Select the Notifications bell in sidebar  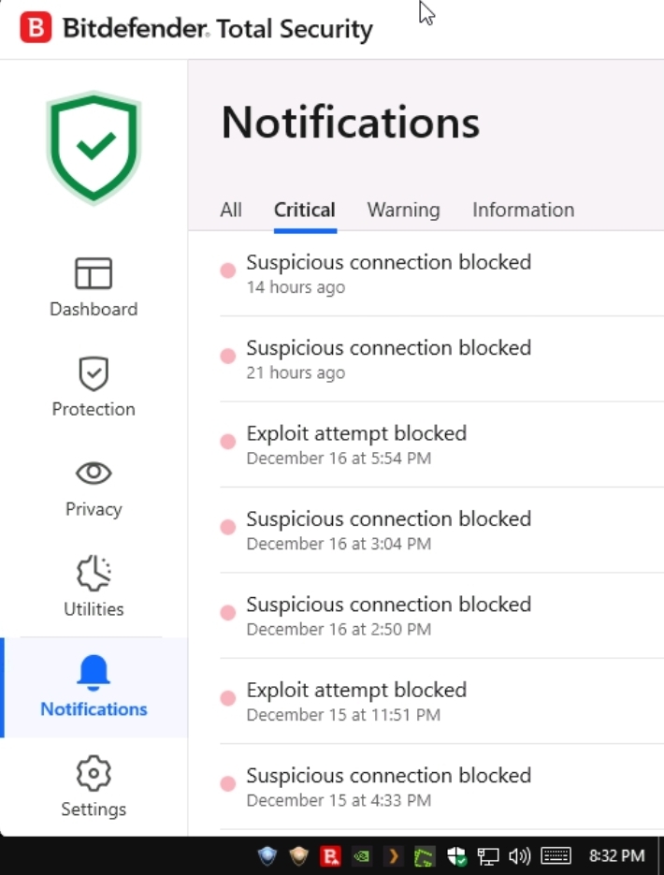pos(94,687)
